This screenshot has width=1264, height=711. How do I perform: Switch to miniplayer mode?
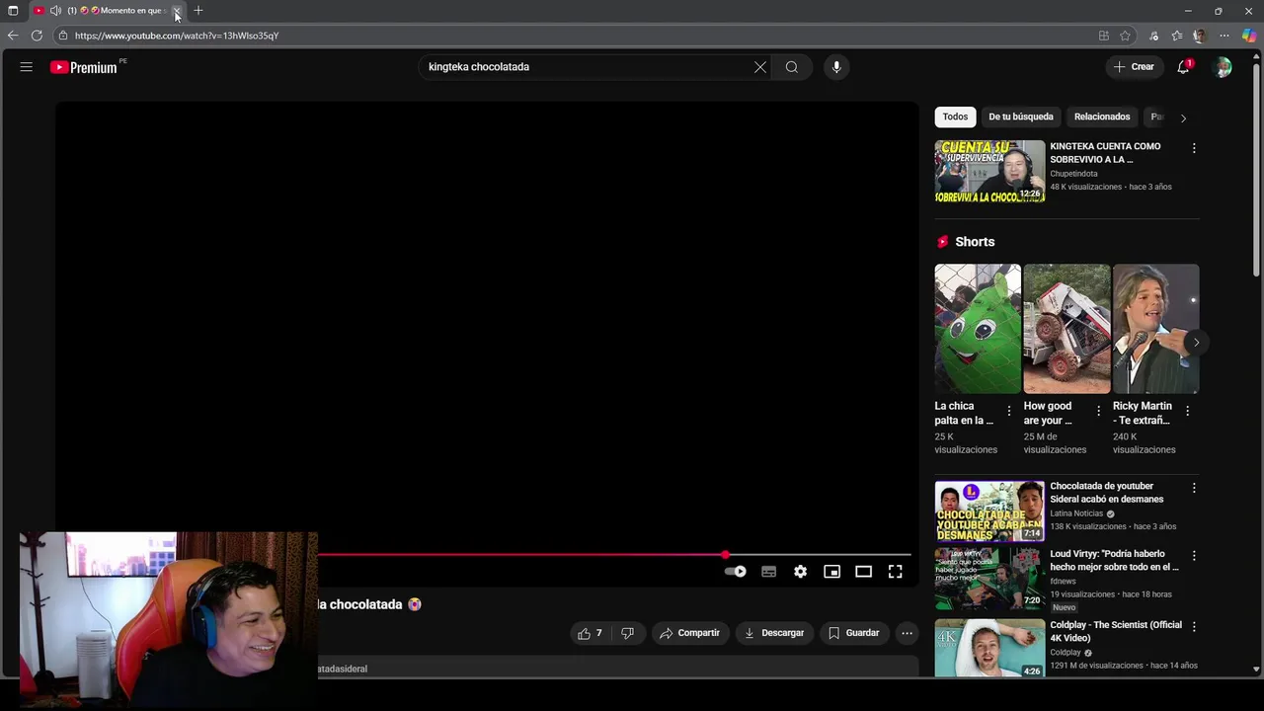832,572
